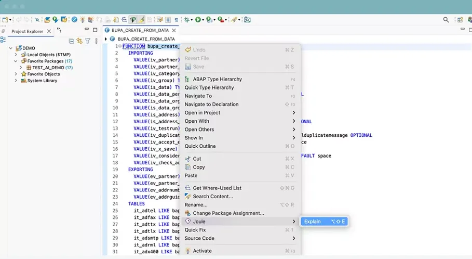472x259 pixels.
Task: Collapse the DEMO project tree node
Action: coord(10,48)
